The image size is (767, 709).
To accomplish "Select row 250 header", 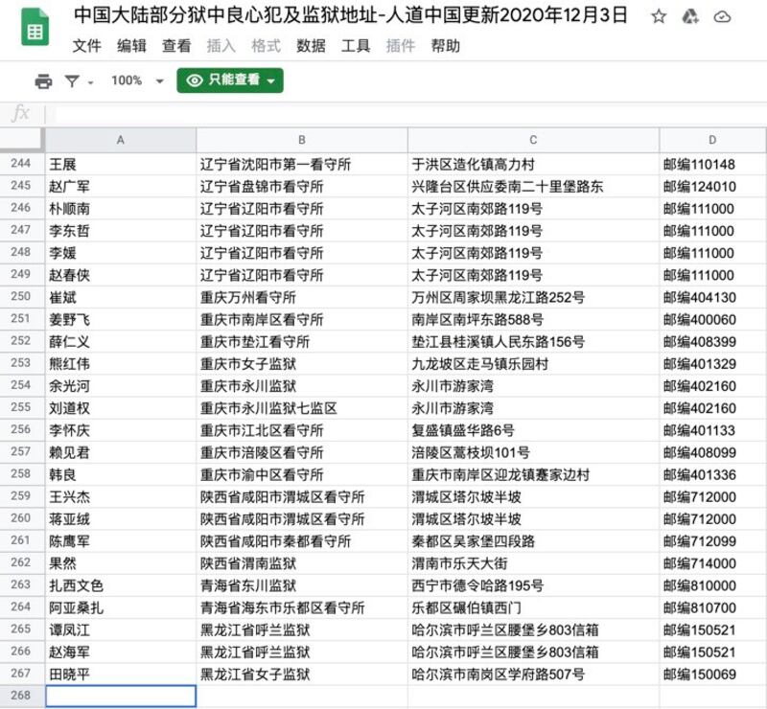I will tap(21, 297).
